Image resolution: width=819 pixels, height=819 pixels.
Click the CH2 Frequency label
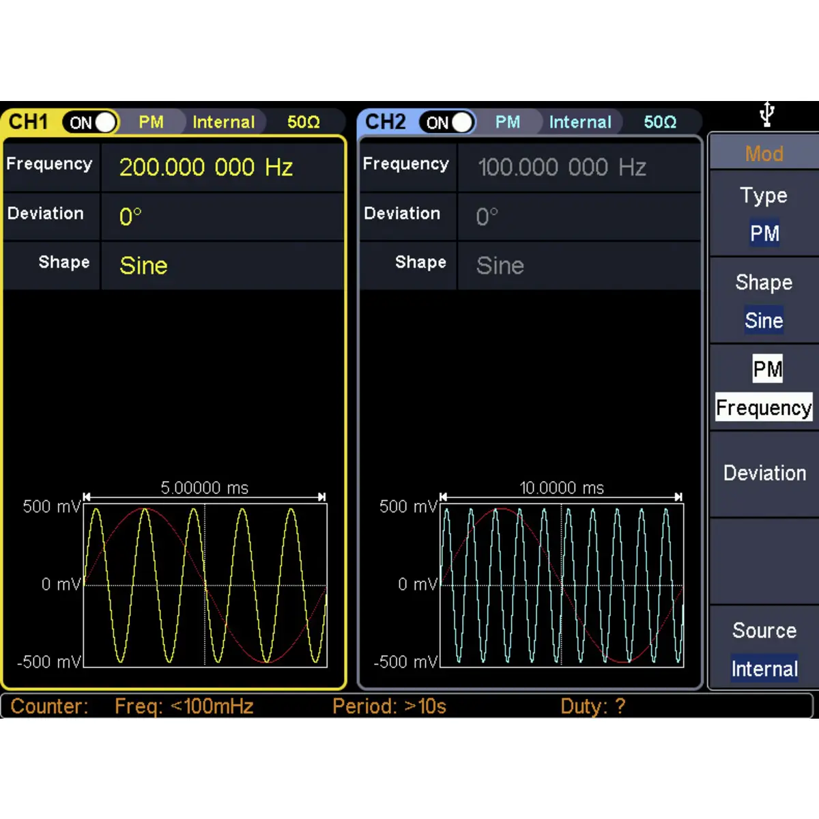pos(405,164)
